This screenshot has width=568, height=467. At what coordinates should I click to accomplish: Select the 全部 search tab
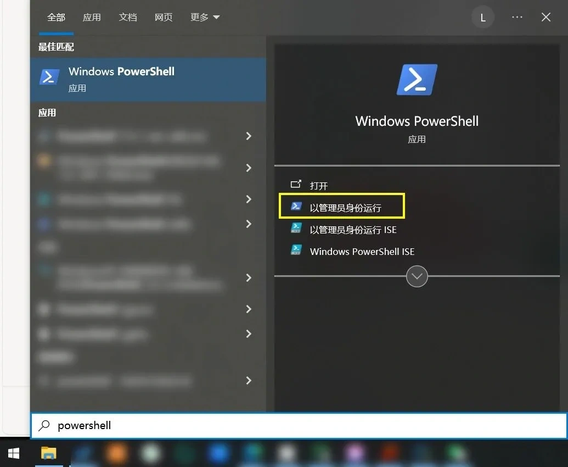click(x=56, y=18)
